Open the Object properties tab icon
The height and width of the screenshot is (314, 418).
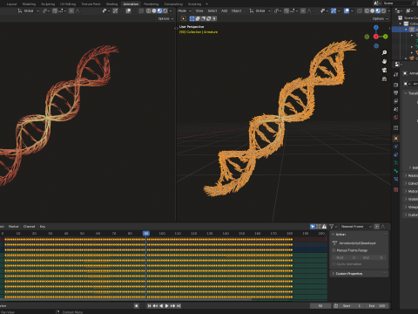(x=395, y=139)
